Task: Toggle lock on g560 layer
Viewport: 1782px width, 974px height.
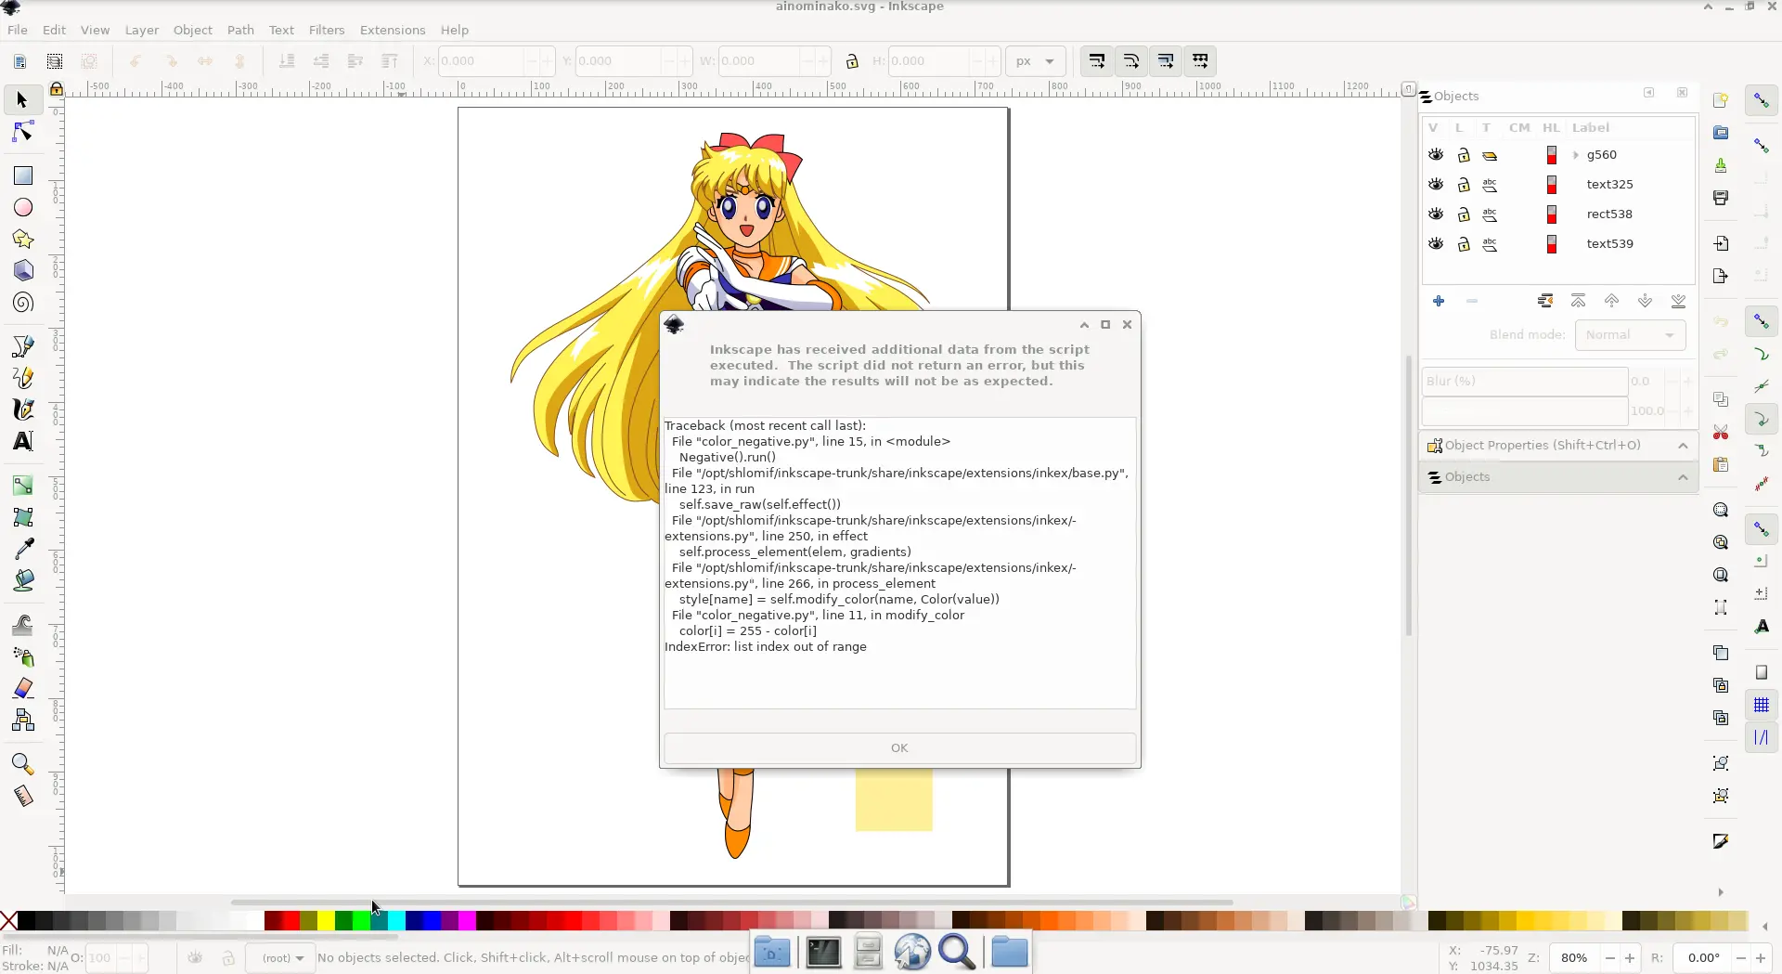Action: click(1464, 155)
